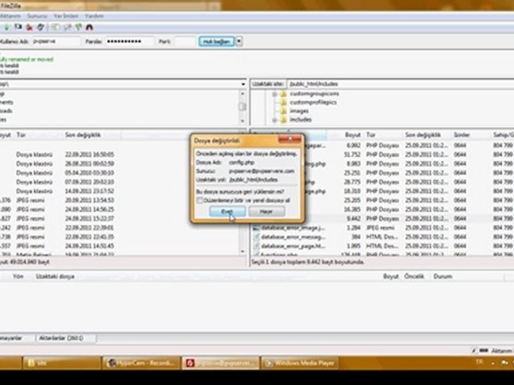
Task: Open the dropdown arrow beside Hızlı bağlan
Action: (239, 42)
